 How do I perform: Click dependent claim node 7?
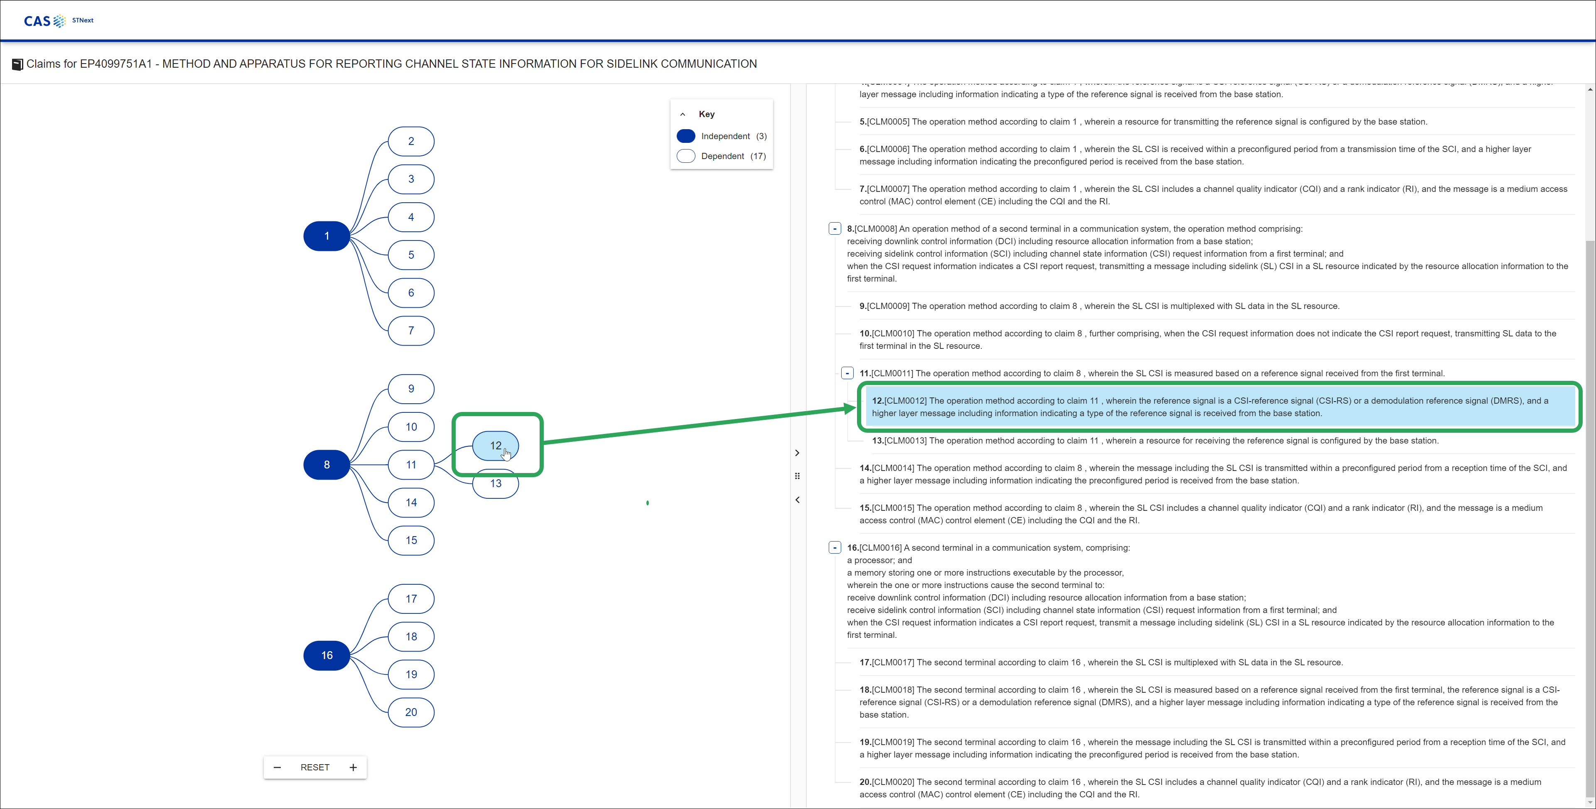(411, 331)
